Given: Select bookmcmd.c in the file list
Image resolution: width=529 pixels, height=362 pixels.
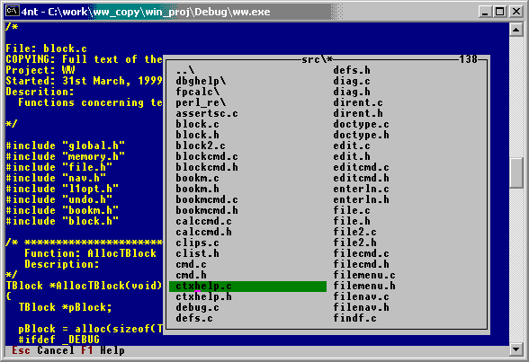Looking at the screenshot, I should (207, 199).
